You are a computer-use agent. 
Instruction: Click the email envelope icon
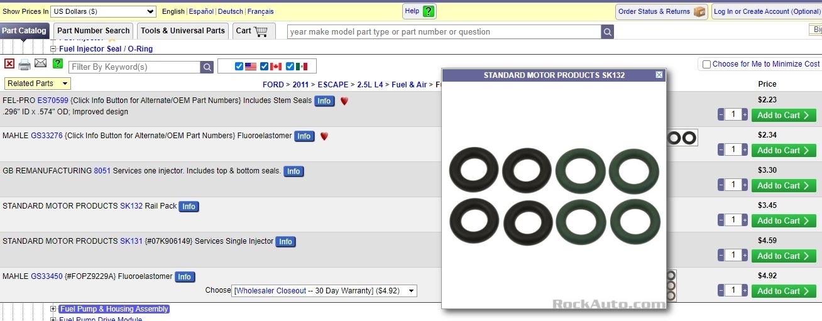pyautogui.click(x=40, y=63)
